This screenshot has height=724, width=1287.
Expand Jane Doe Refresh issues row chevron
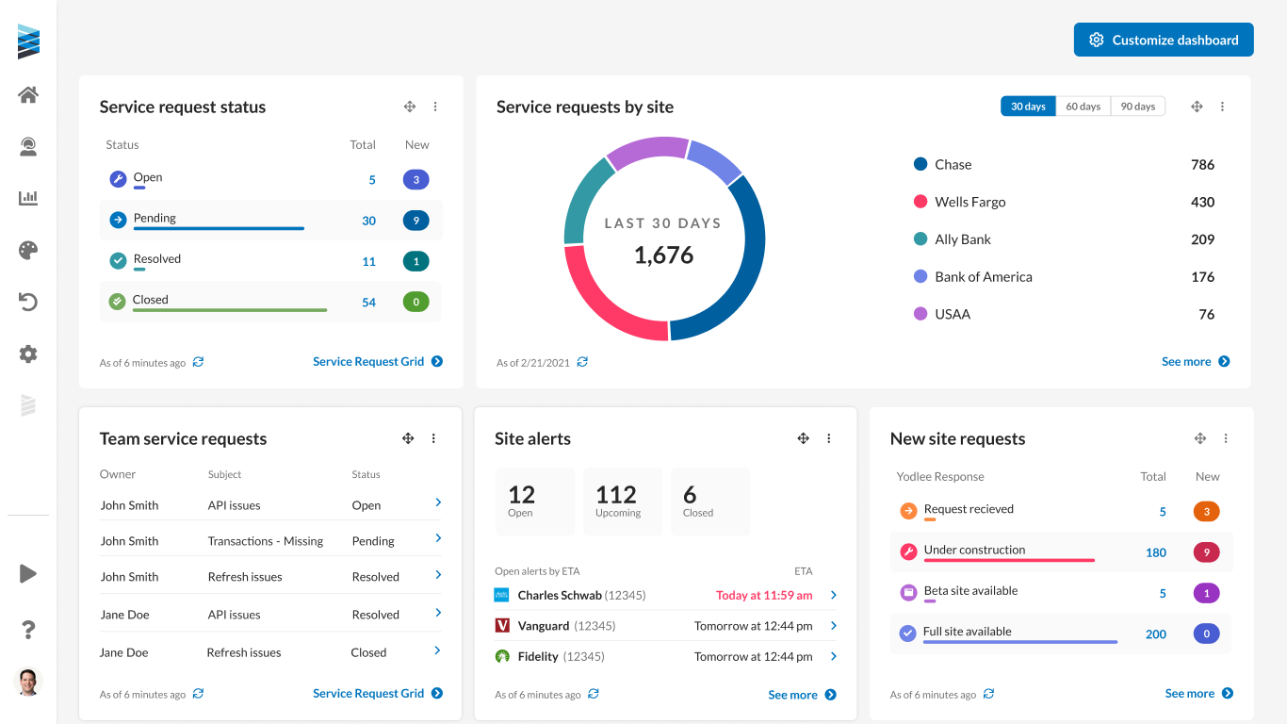pyautogui.click(x=438, y=650)
